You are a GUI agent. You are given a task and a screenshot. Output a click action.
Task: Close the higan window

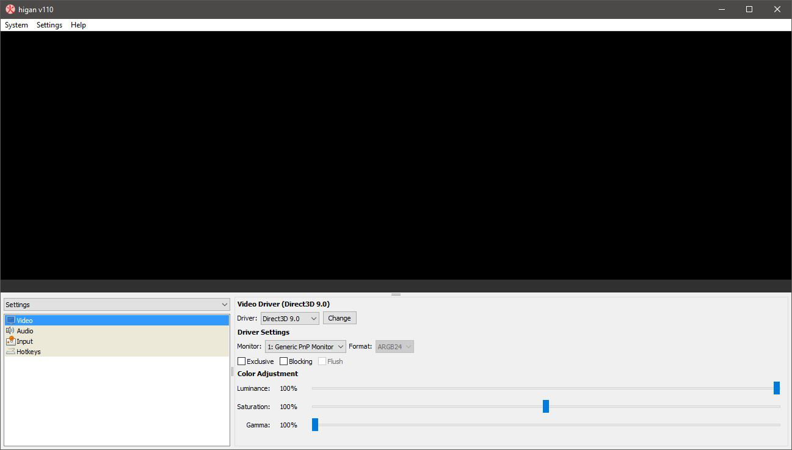(x=777, y=9)
